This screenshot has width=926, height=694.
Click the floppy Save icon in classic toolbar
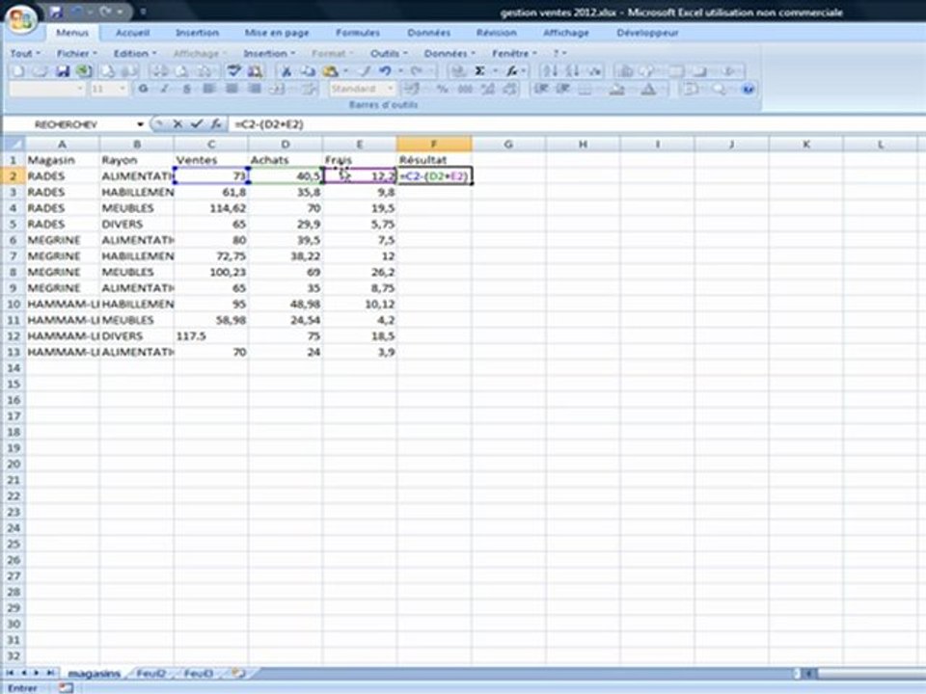click(63, 71)
